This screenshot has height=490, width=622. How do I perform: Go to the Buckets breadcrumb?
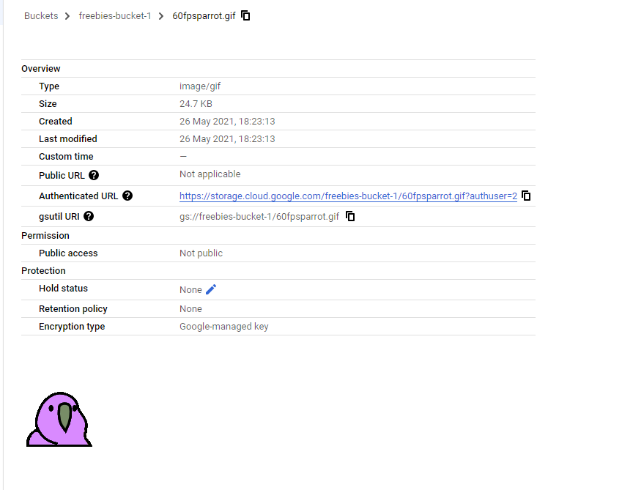[41, 16]
